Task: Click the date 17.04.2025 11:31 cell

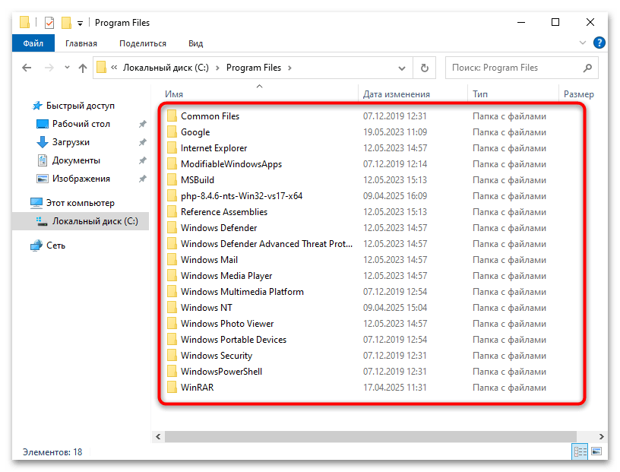Action: click(395, 388)
